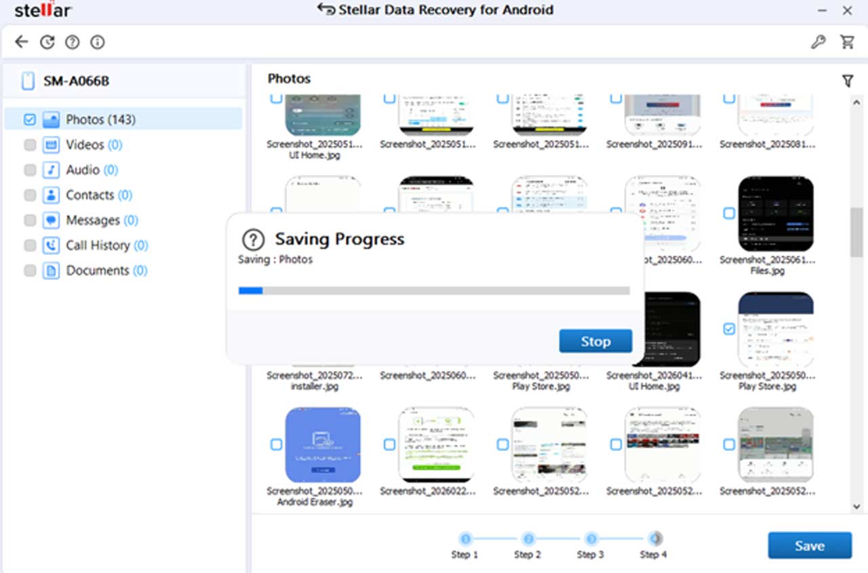The image size is (868, 573).
Task: Click the activation key icon
Action: pos(818,42)
